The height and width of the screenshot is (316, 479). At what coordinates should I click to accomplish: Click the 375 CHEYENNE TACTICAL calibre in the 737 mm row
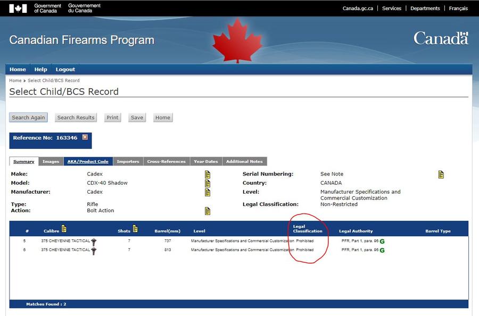pos(65,241)
